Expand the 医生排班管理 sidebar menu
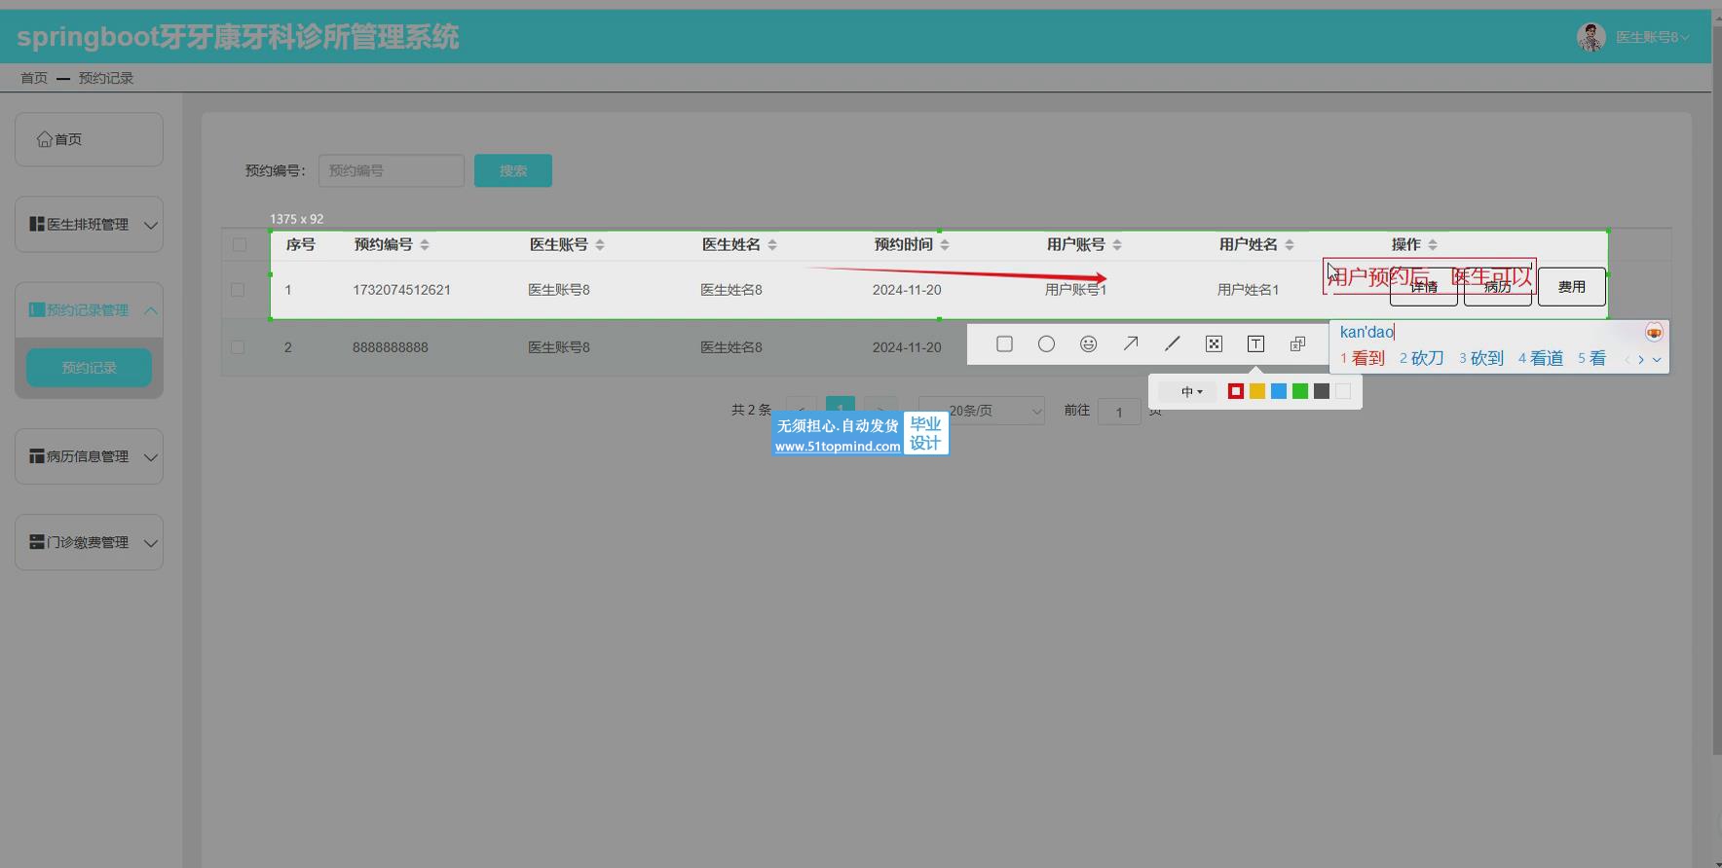 pos(89,225)
